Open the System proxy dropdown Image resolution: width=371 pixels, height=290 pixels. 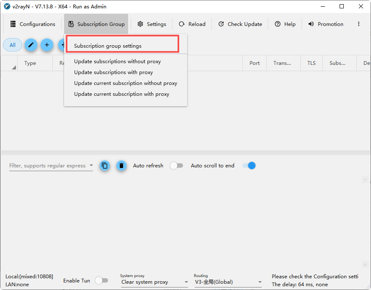pyautogui.click(x=155, y=282)
